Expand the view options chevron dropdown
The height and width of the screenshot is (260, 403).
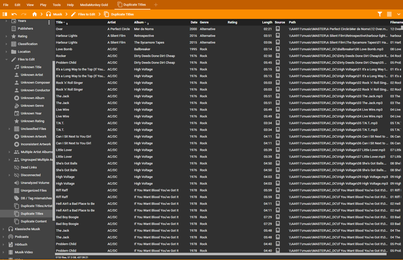(398, 14)
